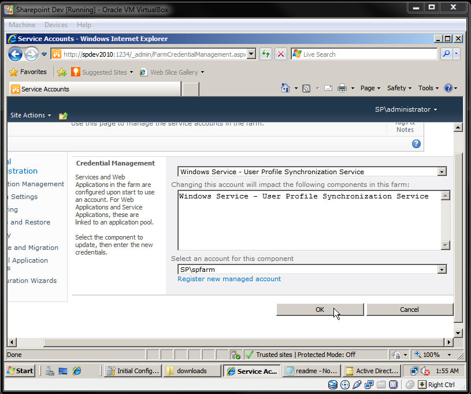471x394 pixels.
Task: Open the SP\spfarm account dropdown
Action: (x=442, y=270)
